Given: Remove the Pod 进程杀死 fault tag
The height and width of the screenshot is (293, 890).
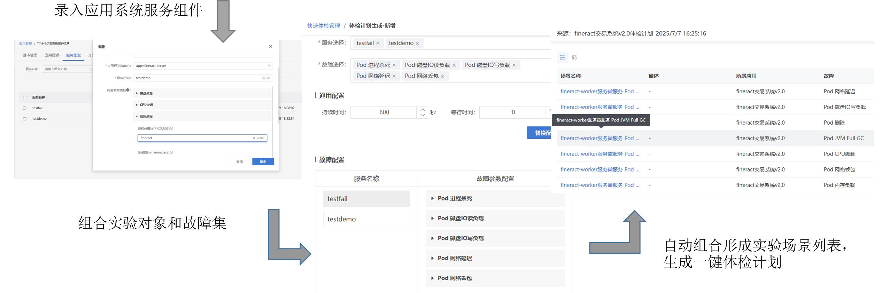Looking at the screenshot, I should click(394, 65).
